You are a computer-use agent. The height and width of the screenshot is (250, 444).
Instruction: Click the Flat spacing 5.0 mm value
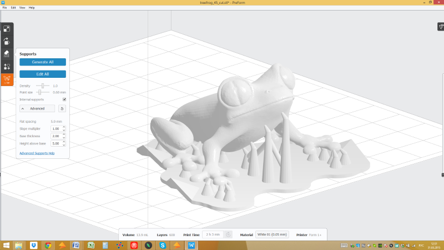[x=57, y=121]
